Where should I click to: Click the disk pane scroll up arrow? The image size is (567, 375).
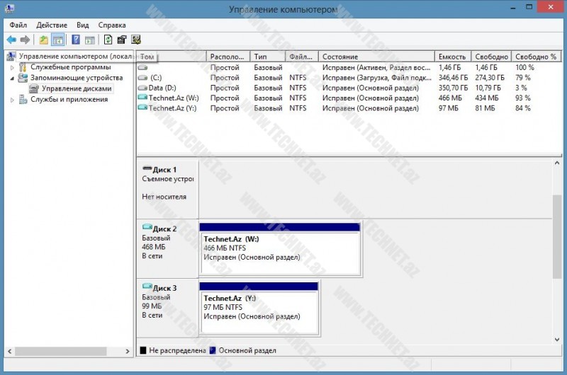(557, 163)
